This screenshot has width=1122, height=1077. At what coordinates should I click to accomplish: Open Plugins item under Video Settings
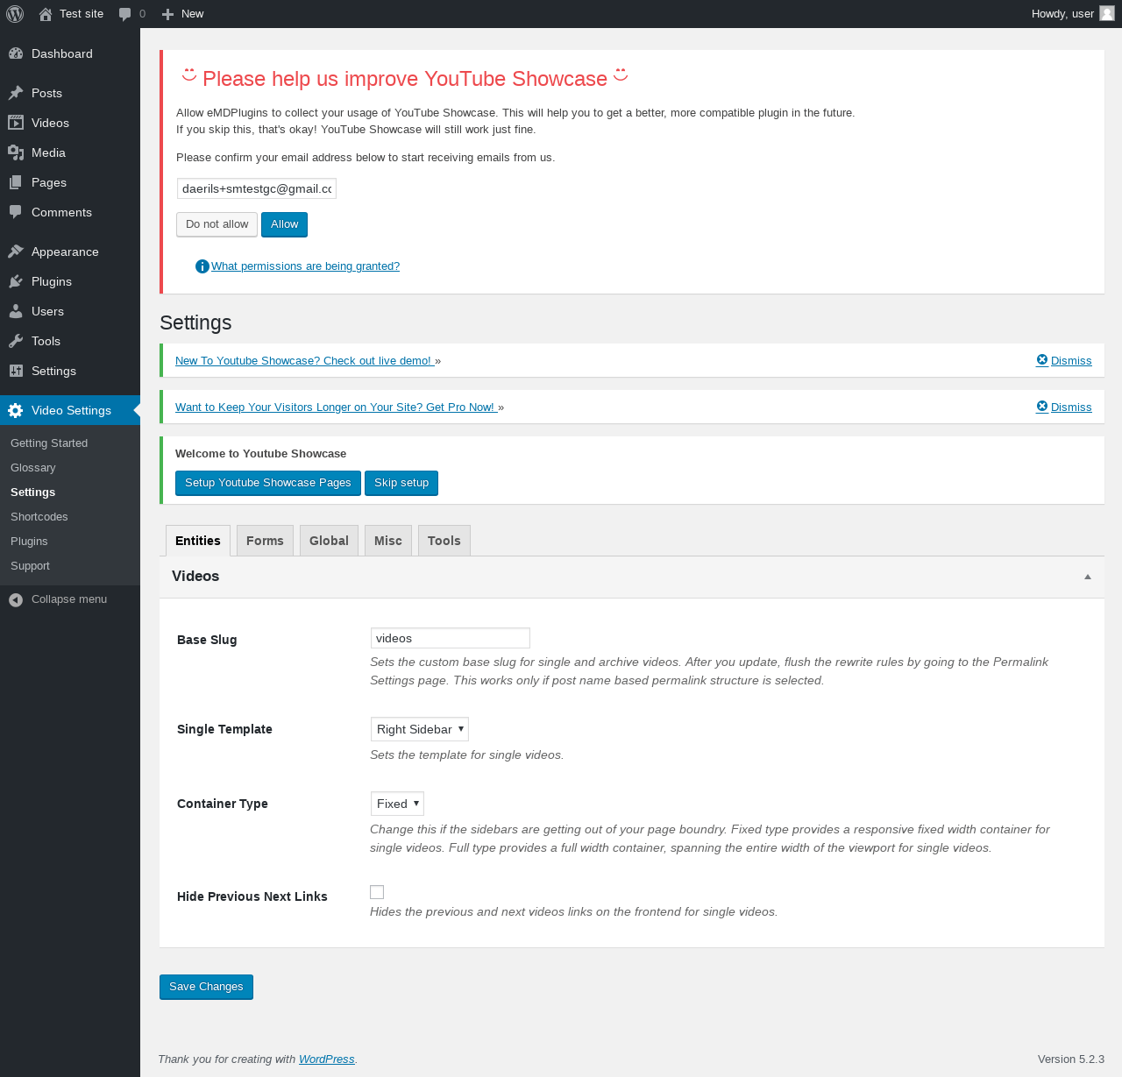click(29, 542)
